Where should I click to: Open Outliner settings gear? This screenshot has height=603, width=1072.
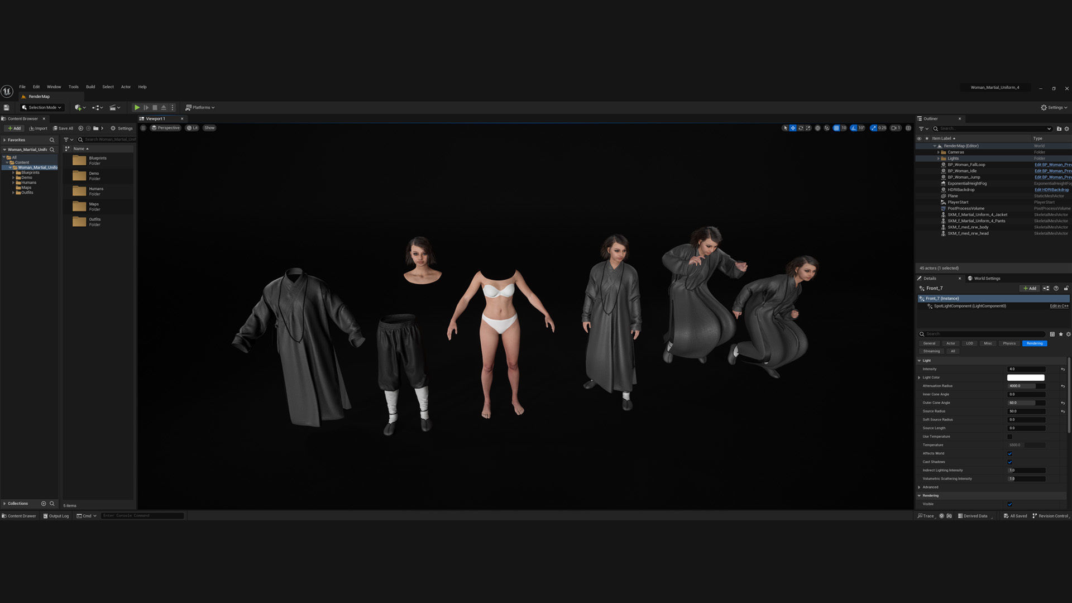point(1067,128)
